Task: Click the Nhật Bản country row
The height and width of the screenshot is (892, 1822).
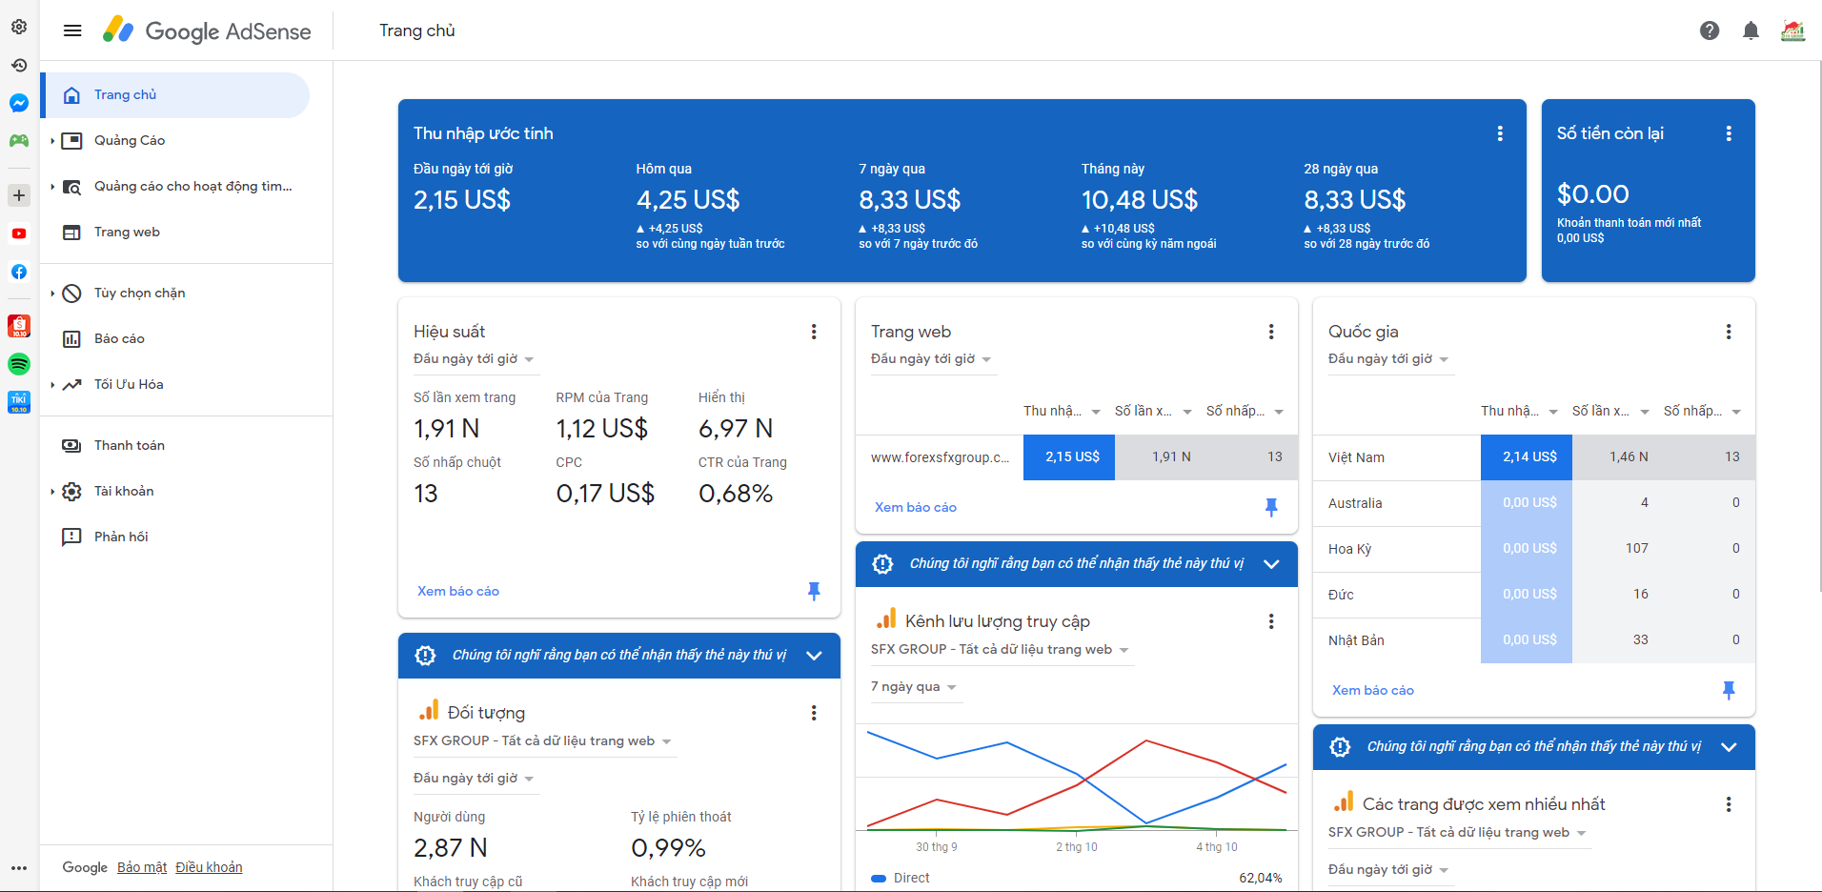Action: coord(1534,640)
